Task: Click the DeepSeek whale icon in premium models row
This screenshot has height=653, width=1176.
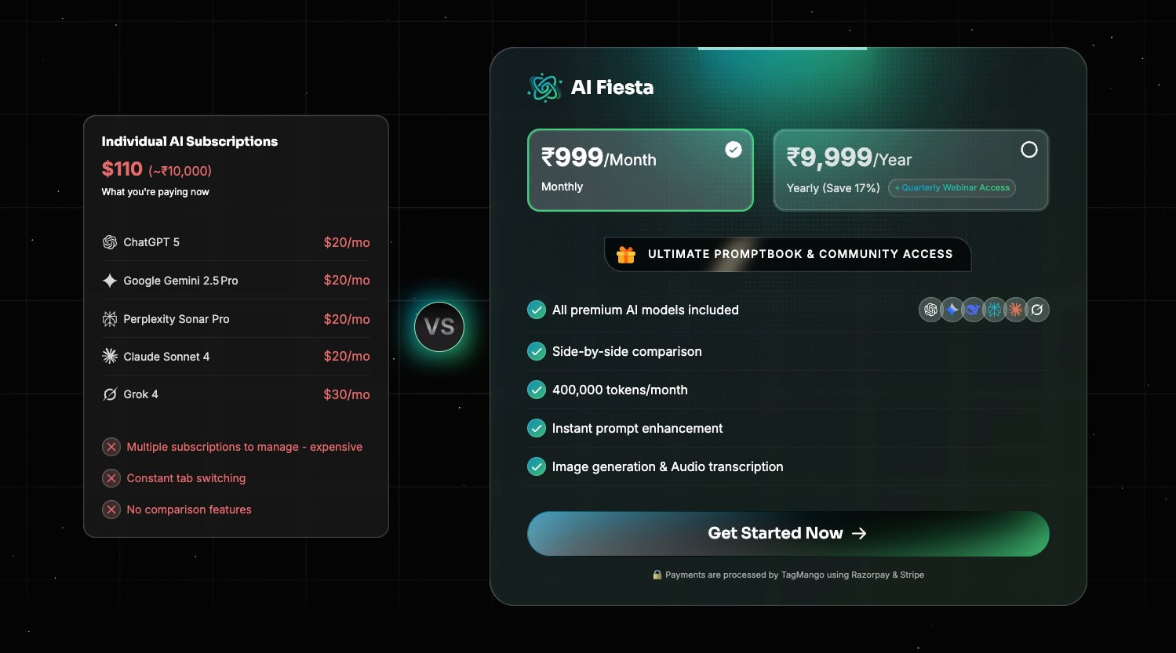Action: 974,310
